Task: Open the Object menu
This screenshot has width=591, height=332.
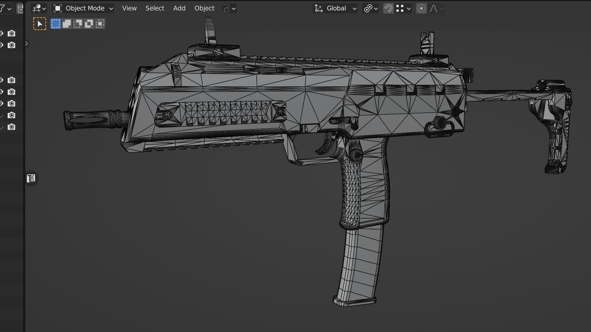Action: click(x=204, y=8)
